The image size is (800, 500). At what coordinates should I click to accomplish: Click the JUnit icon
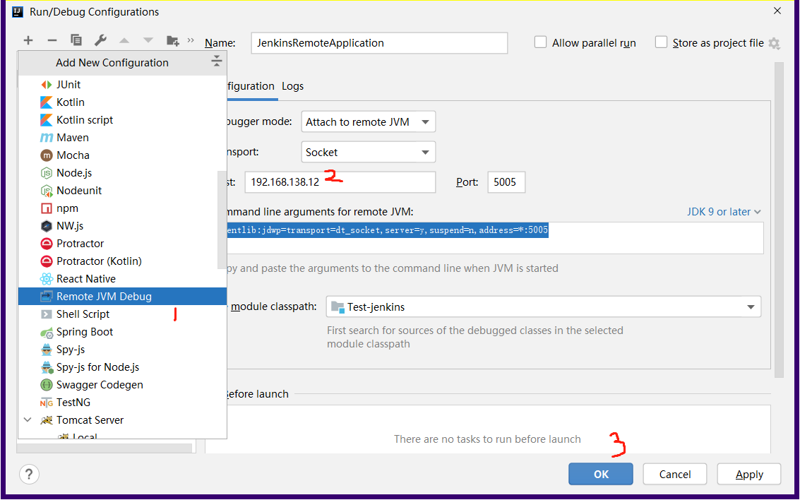point(47,85)
